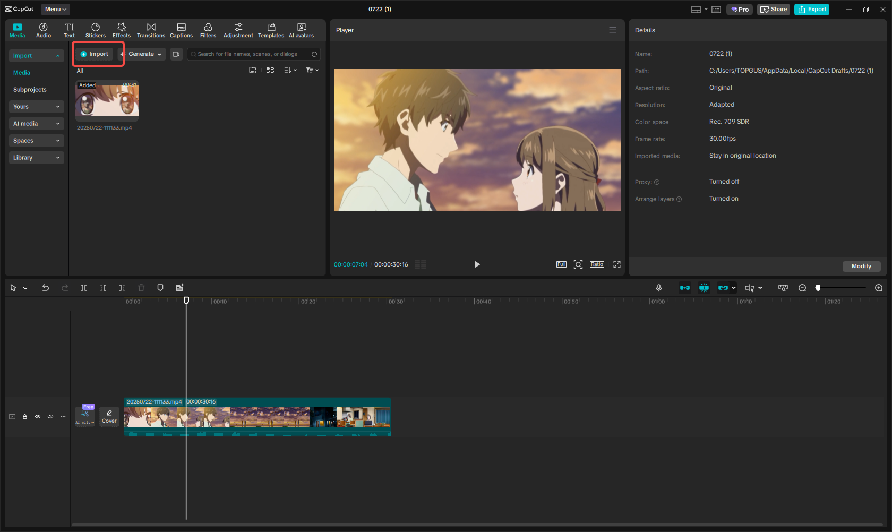This screenshot has height=532, width=892.
Task: Lock the video track
Action: 25,417
